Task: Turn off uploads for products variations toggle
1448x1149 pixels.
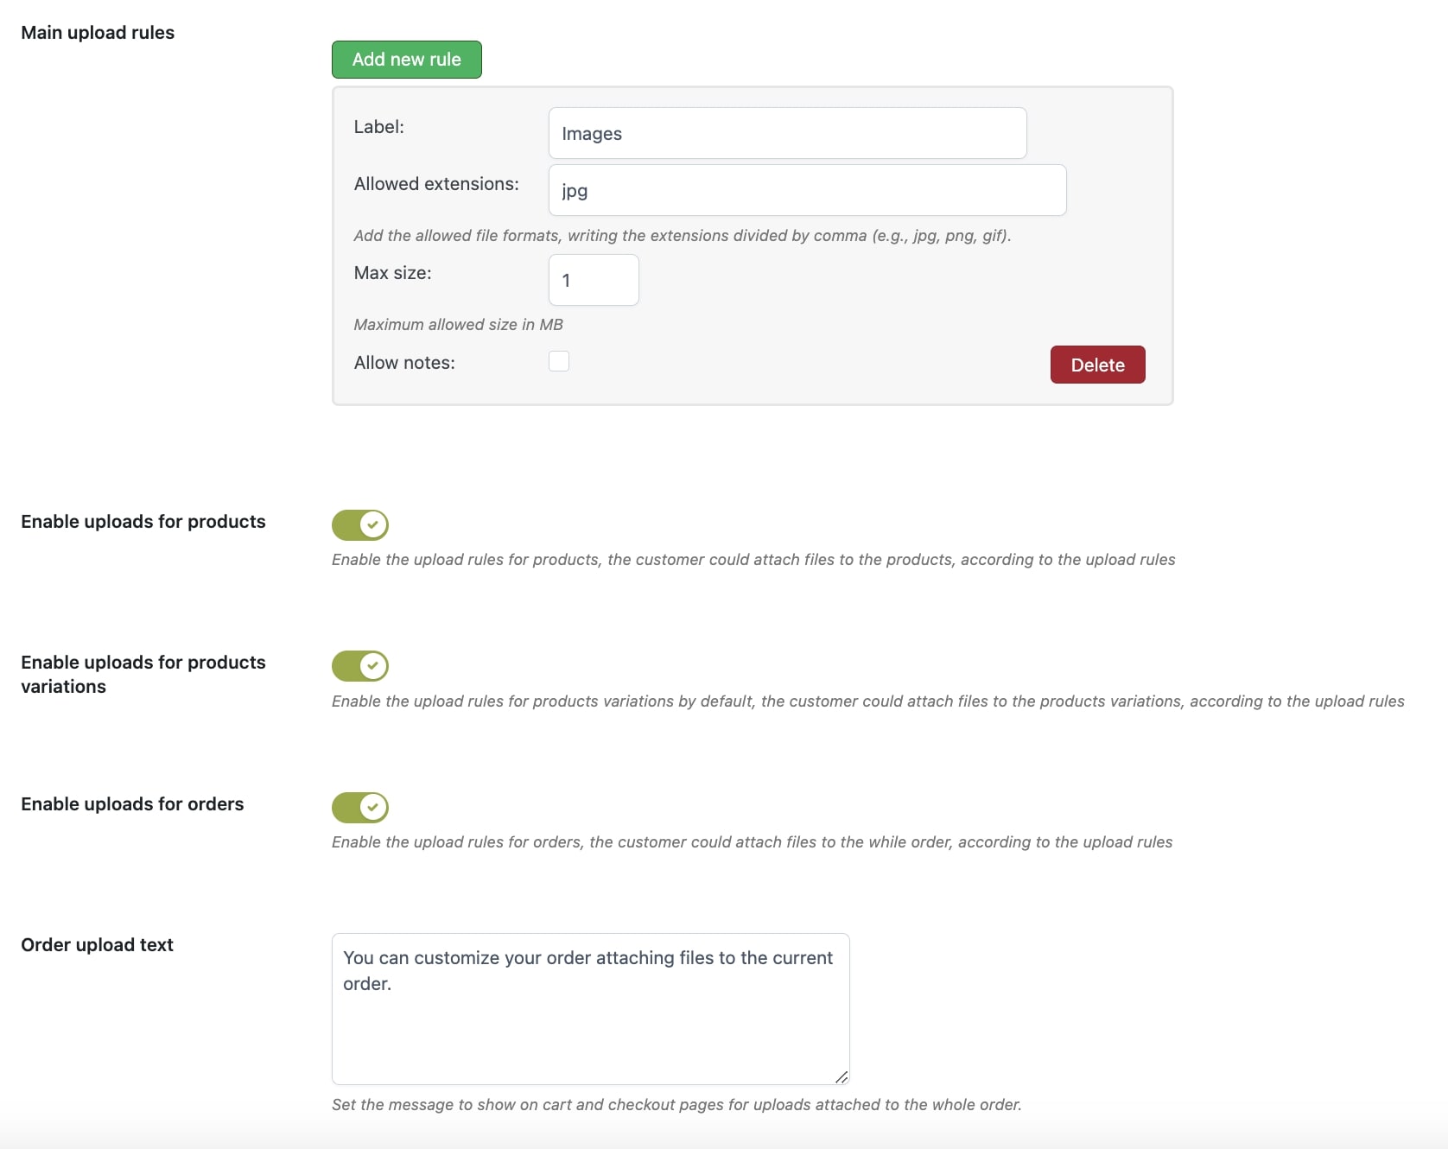Action: [x=360, y=666]
